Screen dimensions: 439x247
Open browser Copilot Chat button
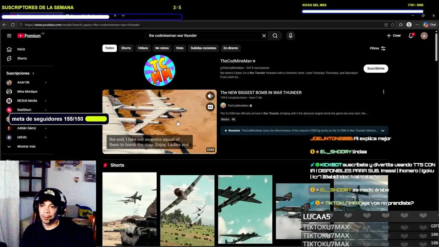[429, 25]
